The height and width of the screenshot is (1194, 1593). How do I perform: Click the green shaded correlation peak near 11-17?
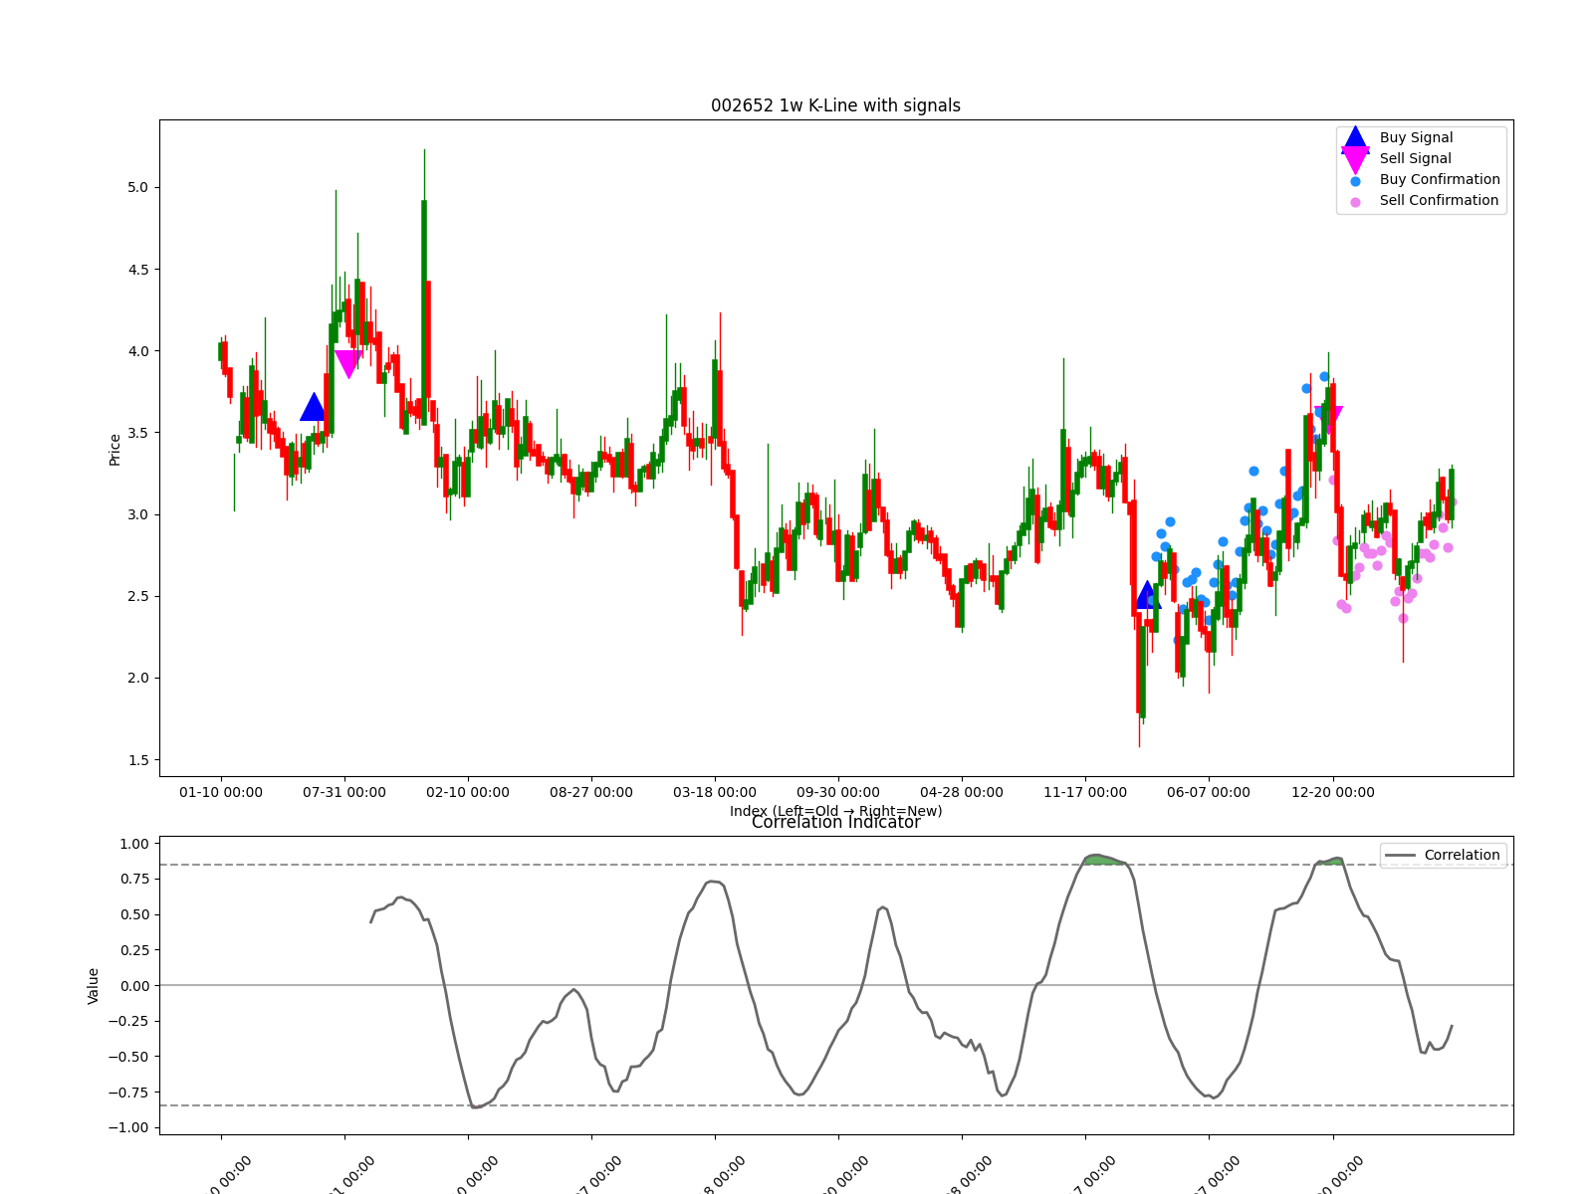1103,860
